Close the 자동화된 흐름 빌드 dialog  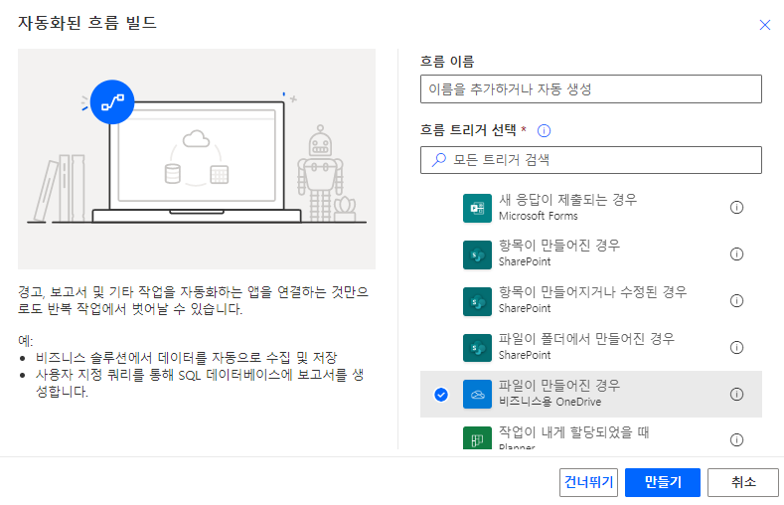coord(764,25)
